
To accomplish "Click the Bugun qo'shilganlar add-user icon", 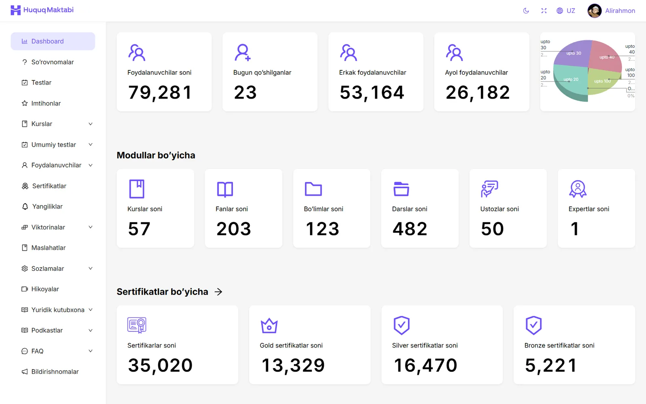I will pos(243,53).
